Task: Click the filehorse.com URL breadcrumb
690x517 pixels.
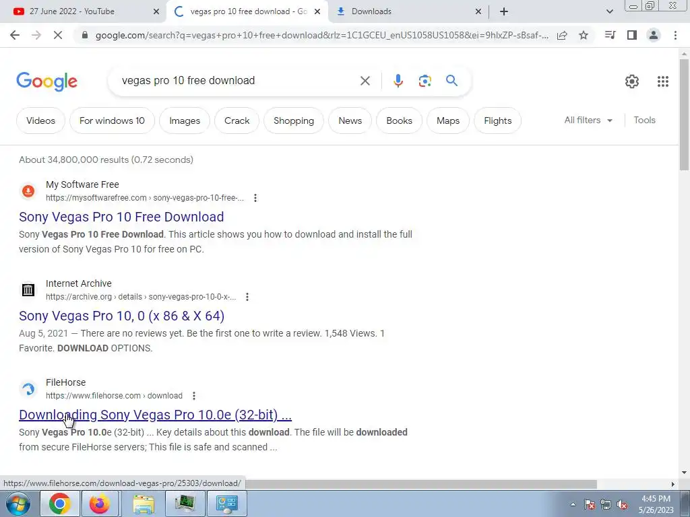Action: (x=114, y=396)
